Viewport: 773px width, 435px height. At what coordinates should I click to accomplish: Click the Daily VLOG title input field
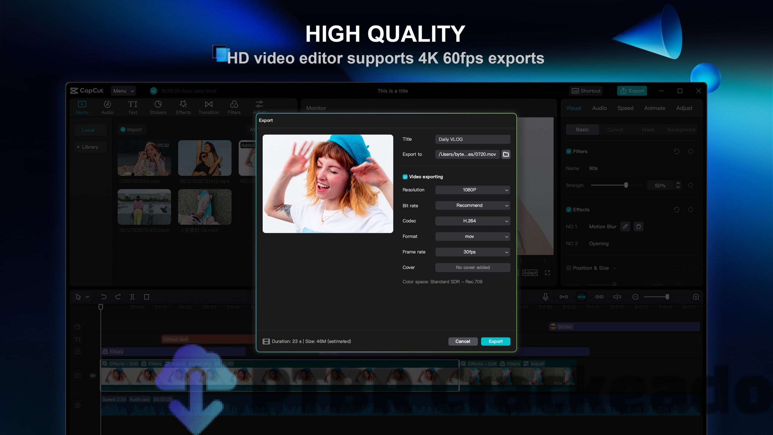point(473,139)
